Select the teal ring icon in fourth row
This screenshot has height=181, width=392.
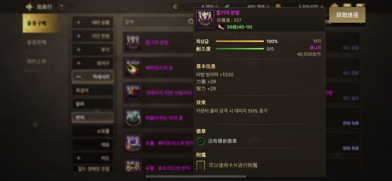click(x=133, y=118)
